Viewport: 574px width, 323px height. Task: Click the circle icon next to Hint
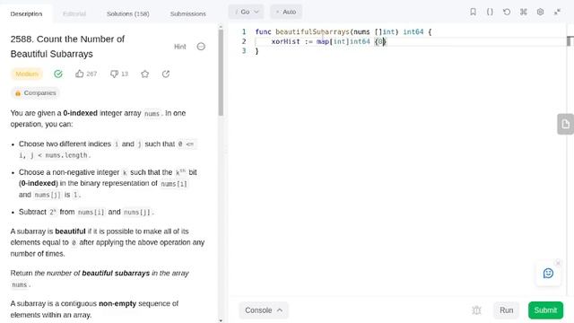click(201, 47)
